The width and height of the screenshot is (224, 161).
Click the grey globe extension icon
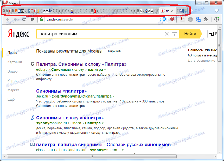[x=190, y=20]
